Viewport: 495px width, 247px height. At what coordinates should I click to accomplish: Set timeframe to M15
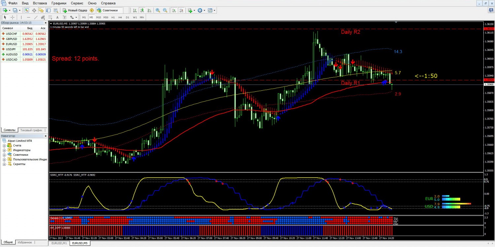tap(99, 17)
